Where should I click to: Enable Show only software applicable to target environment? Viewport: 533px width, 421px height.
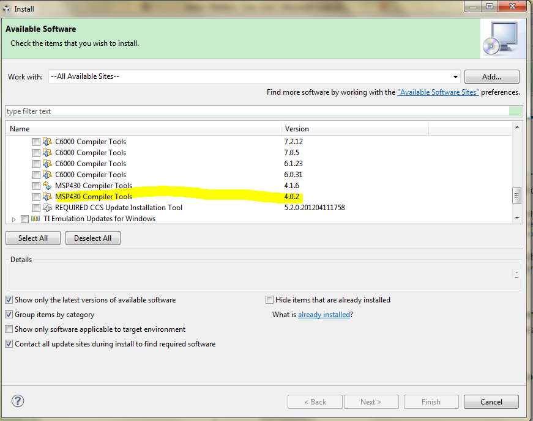[9, 329]
